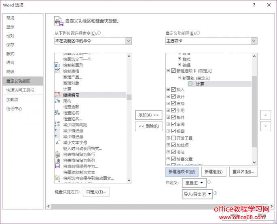Image resolution: width=277 pixels, height=224 pixels.
Task: Uncheck the 设计 tab checkbox
Action: (x=173, y=96)
